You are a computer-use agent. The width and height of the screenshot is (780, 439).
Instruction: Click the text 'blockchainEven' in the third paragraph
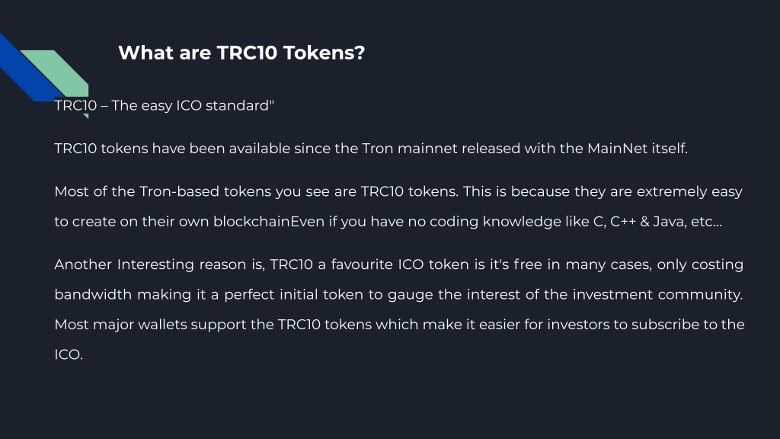[269, 222]
